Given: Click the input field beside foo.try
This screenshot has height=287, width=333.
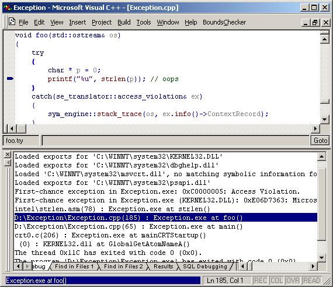Looking at the screenshot, I should pyautogui.click(x=175, y=141).
